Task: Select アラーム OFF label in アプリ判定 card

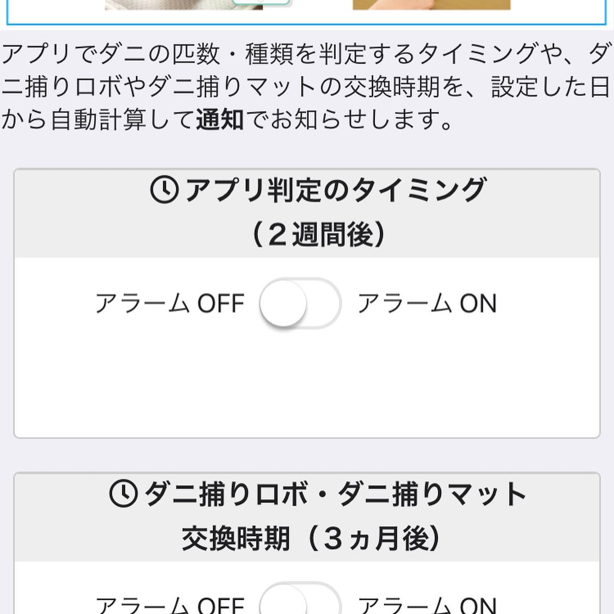Action: pyautogui.click(x=169, y=304)
